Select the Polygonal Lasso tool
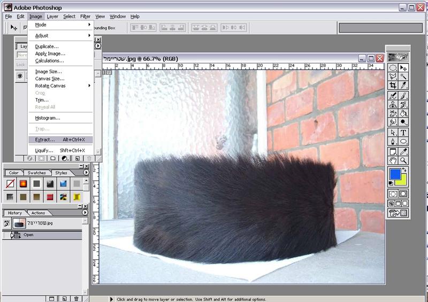Viewport: 428px width, 302px height. tap(393, 76)
